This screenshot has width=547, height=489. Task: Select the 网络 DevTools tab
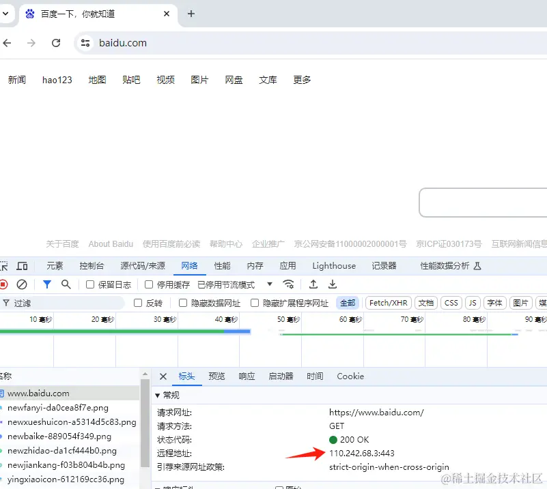coord(189,266)
